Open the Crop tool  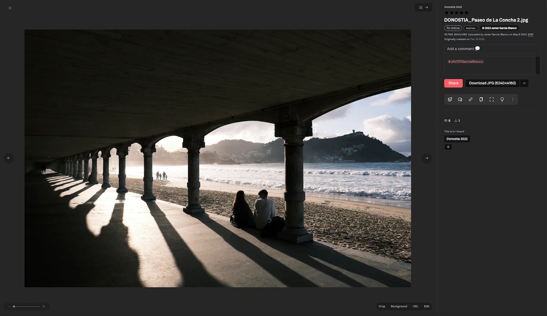[x=382, y=306]
